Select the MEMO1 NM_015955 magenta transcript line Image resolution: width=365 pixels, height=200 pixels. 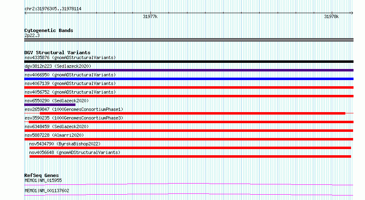(189, 184)
